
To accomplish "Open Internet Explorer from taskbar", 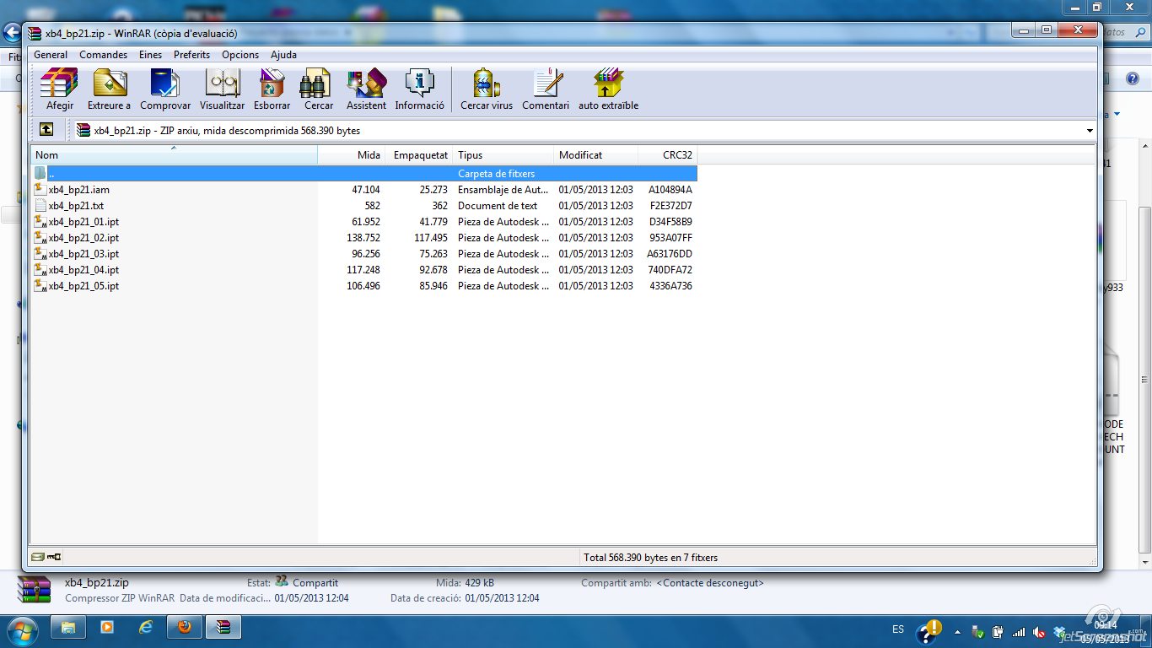I will [x=146, y=628].
